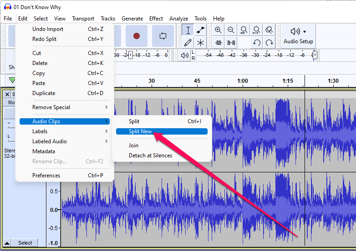Choose Cut from Edit menu

[65, 53]
